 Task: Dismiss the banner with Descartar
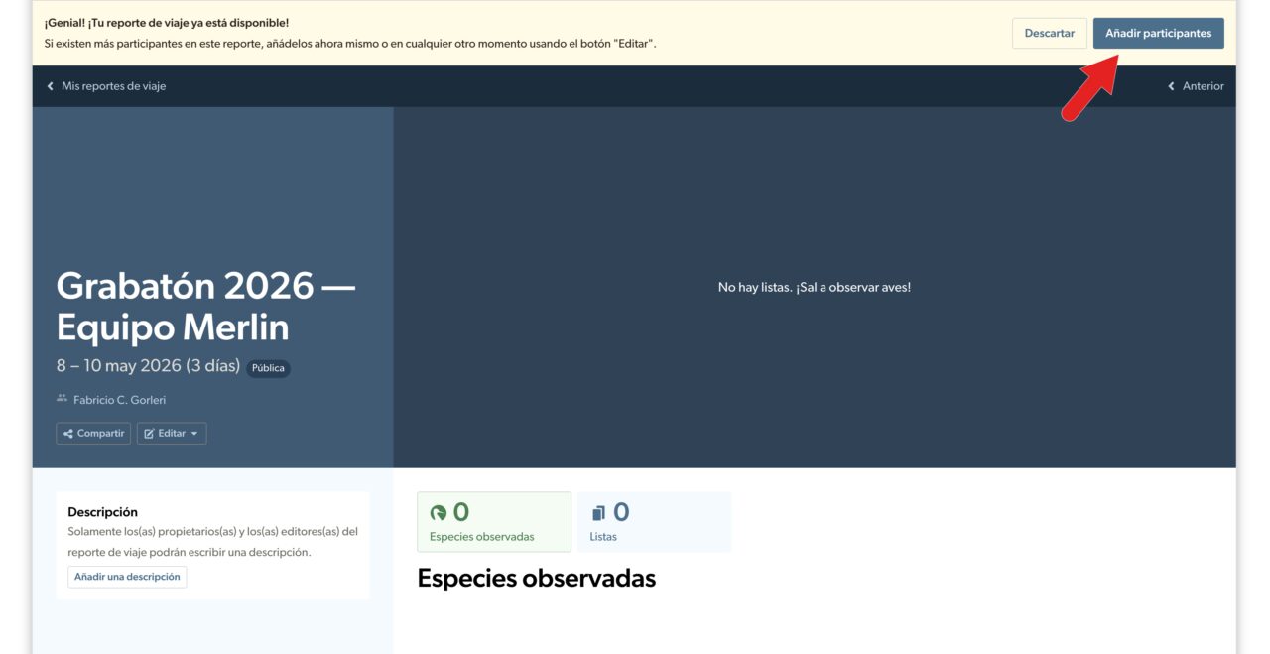coord(1049,33)
